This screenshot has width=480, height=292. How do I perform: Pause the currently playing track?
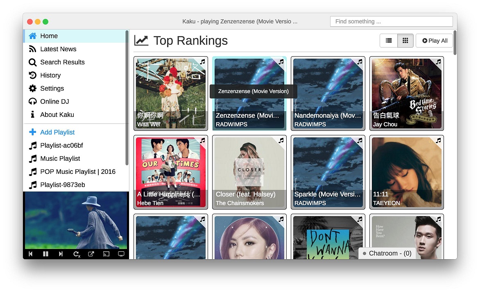45,254
